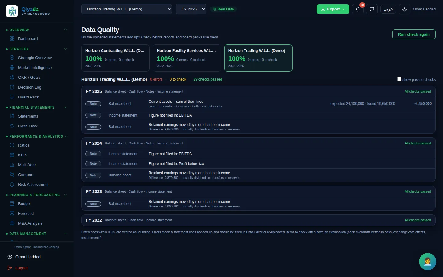Open M&A Analysis menu item
The image size is (443, 277).
tap(37, 223)
